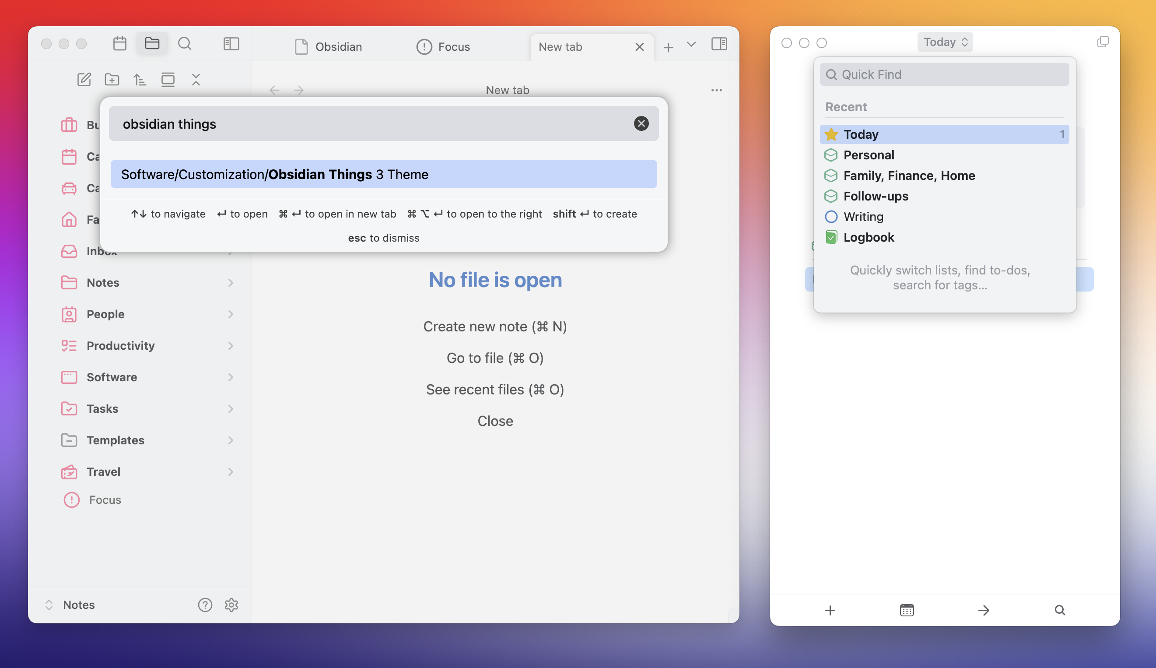The width and height of the screenshot is (1156, 668).
Task: Clear the quick switcher search text
Action: coord(641,123)
